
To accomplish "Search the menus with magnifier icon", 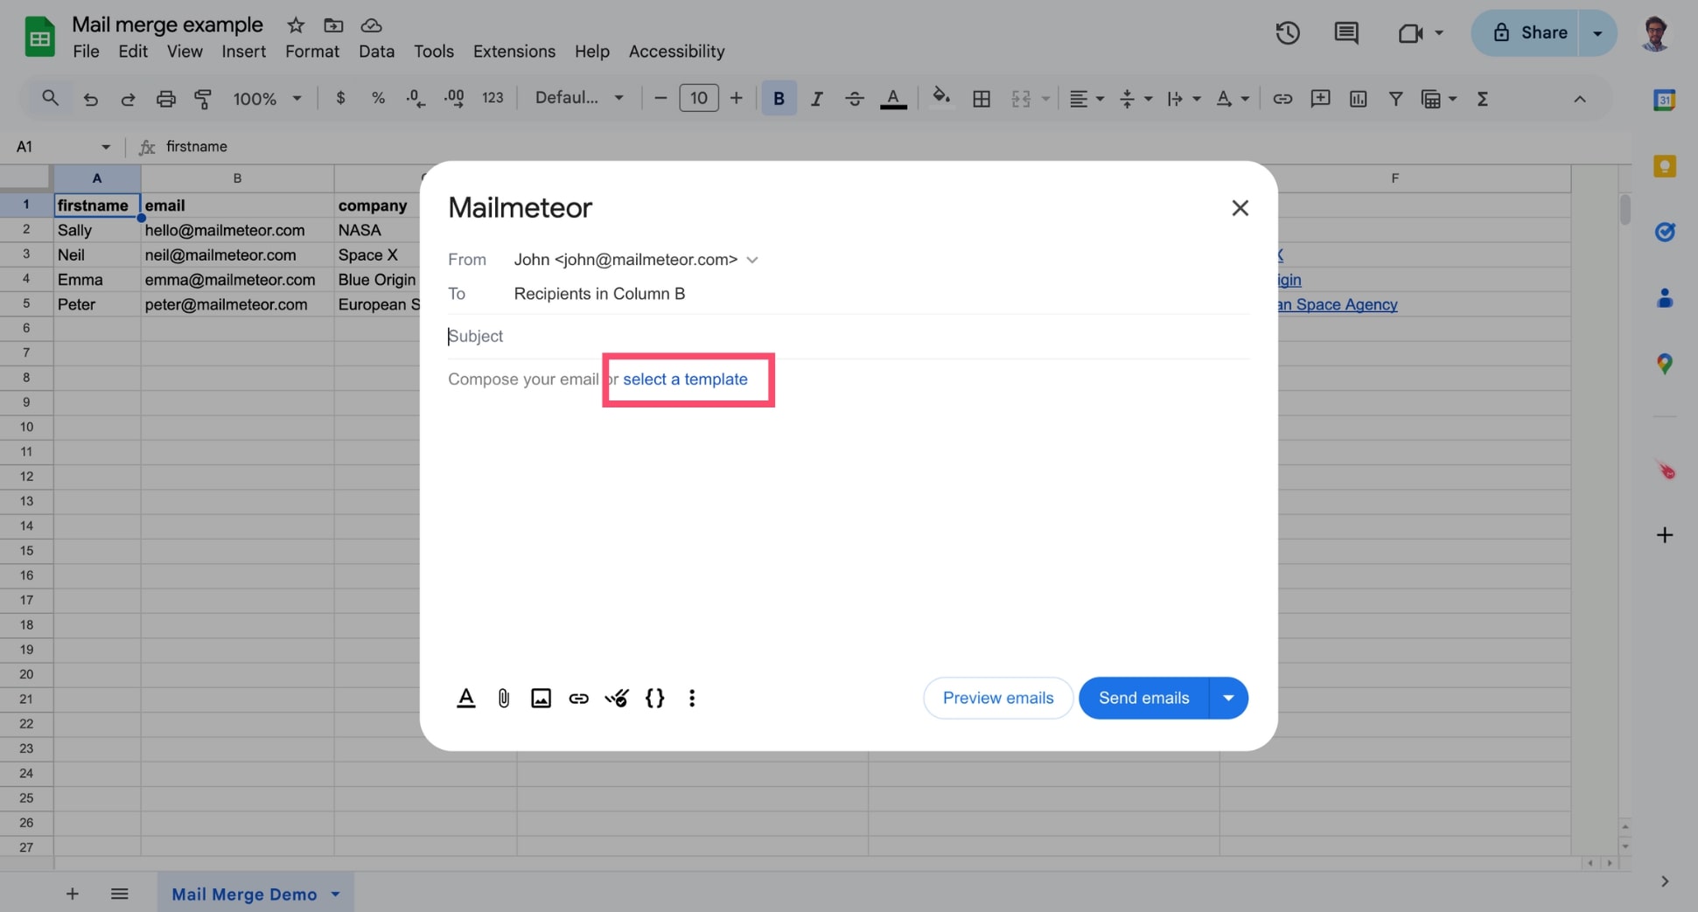I will [50, 99].
